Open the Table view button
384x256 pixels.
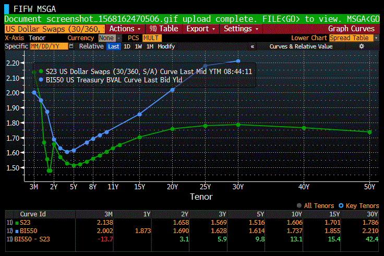pos(164,29)
